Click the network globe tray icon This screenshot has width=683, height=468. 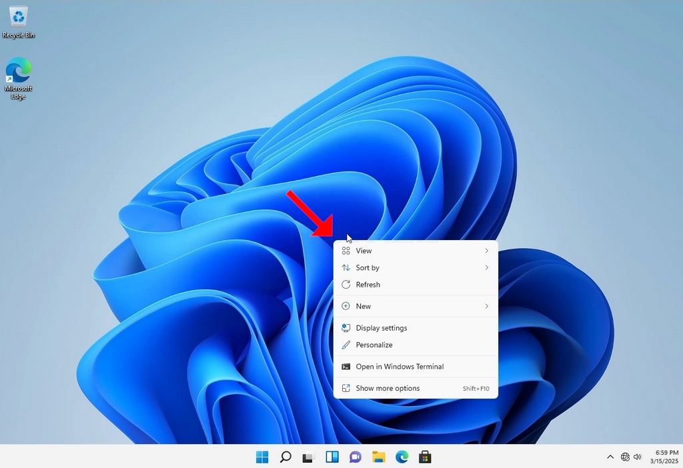click(625, 457)
